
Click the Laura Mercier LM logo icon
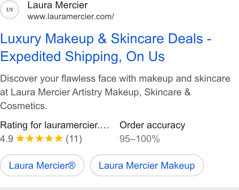pos(10,10)
